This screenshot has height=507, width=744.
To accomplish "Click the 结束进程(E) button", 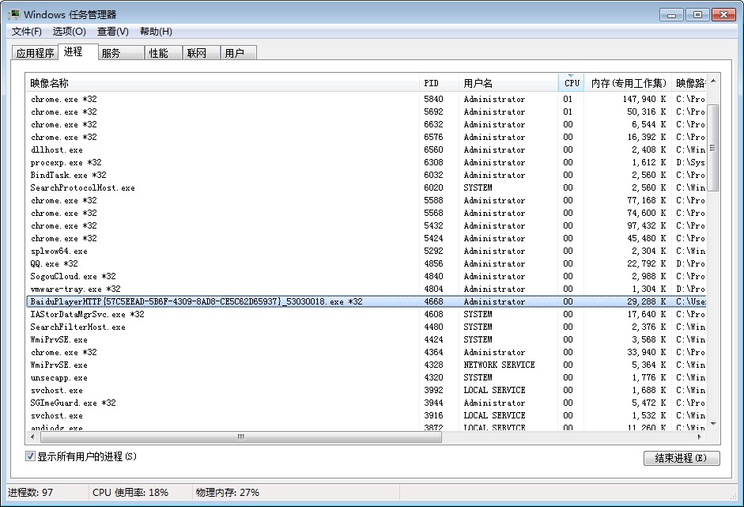I will 682,458.
